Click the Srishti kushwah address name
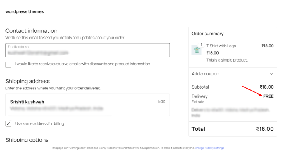 (27, 102)
